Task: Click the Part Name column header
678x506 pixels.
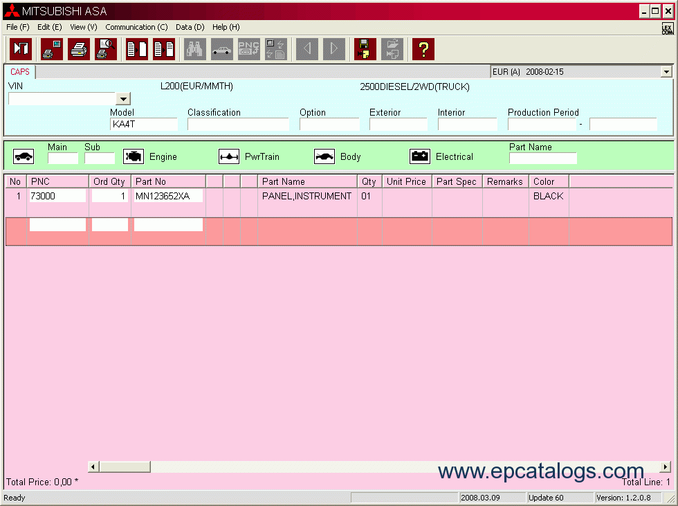Action: (x=307, y=181)
